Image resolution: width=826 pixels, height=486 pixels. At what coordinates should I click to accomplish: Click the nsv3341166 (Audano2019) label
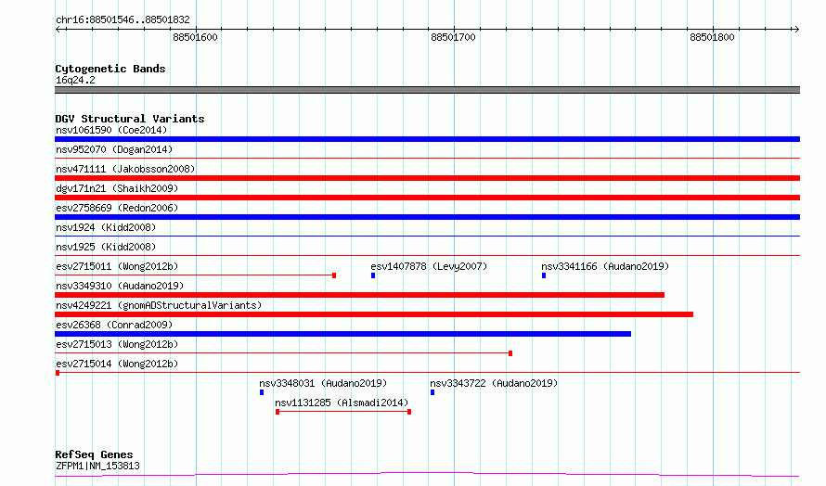(605, 266)
